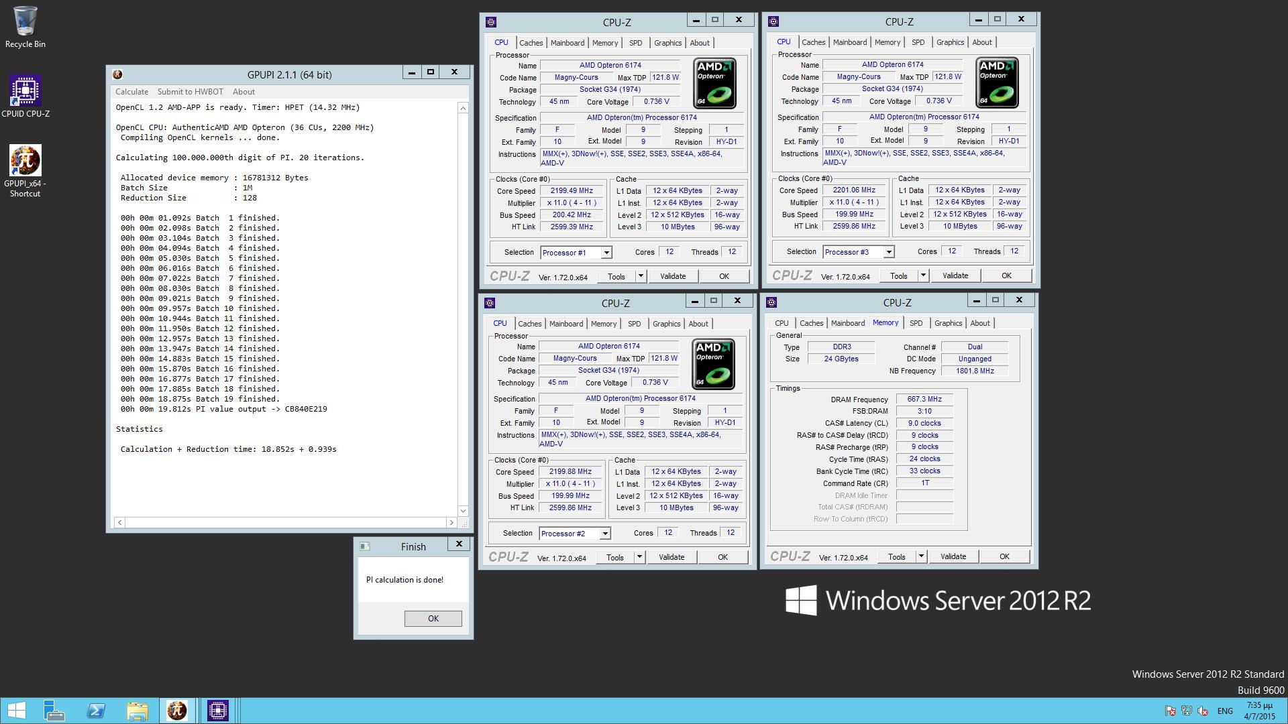Click the Processor #1 CPU-Z title bar icon
The height and width of the screenshot is (724, 1288).
click(491, 22)
